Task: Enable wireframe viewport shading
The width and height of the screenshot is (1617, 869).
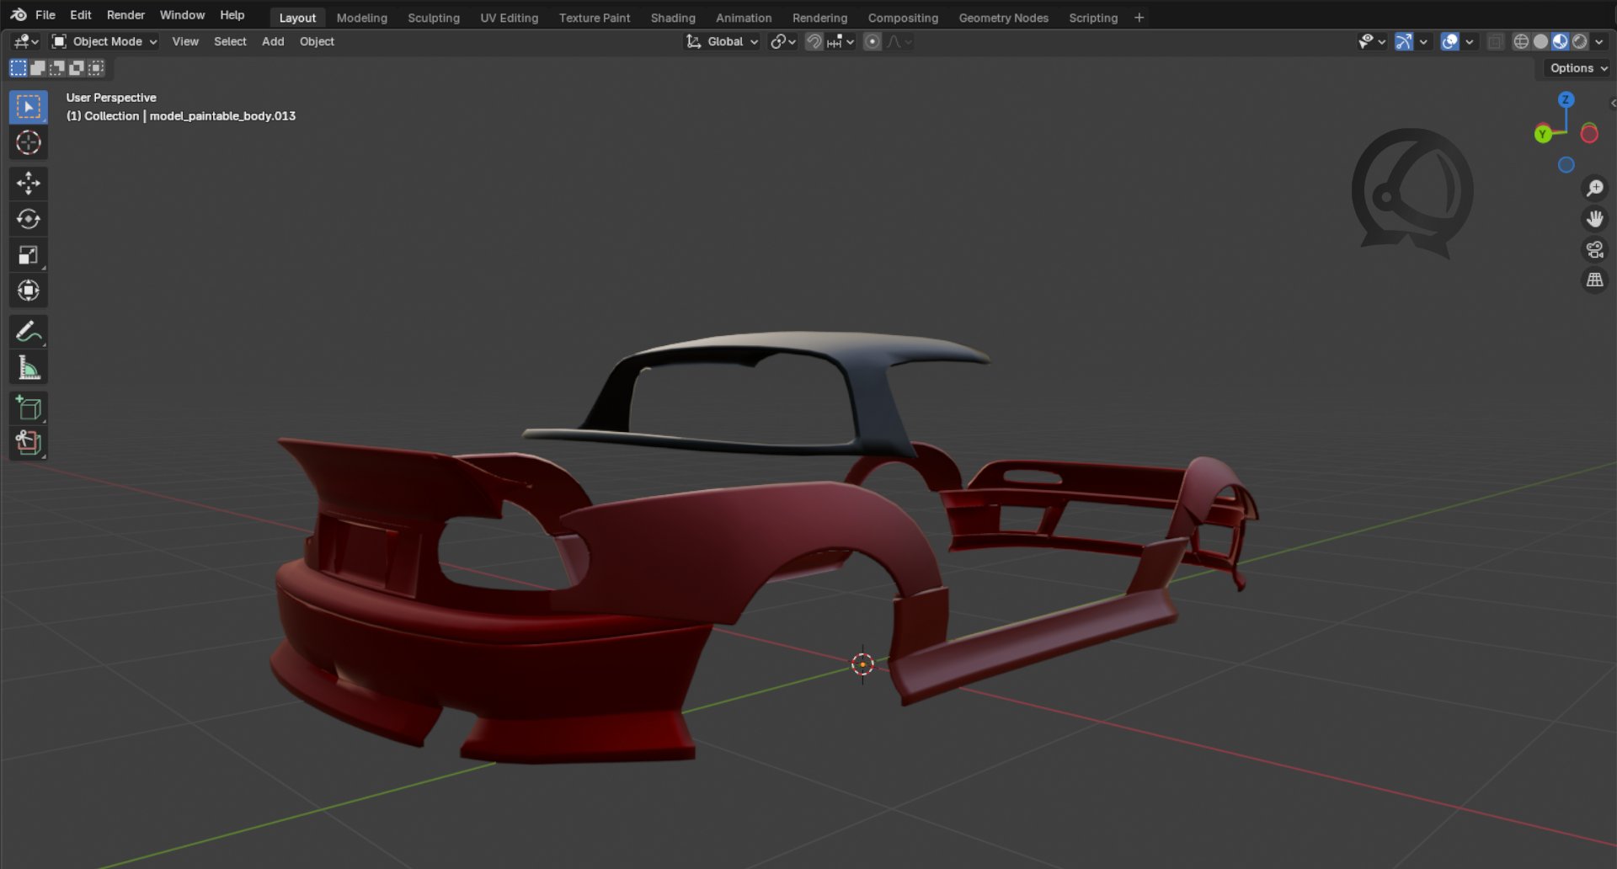Action: [x=1521, y=40]
